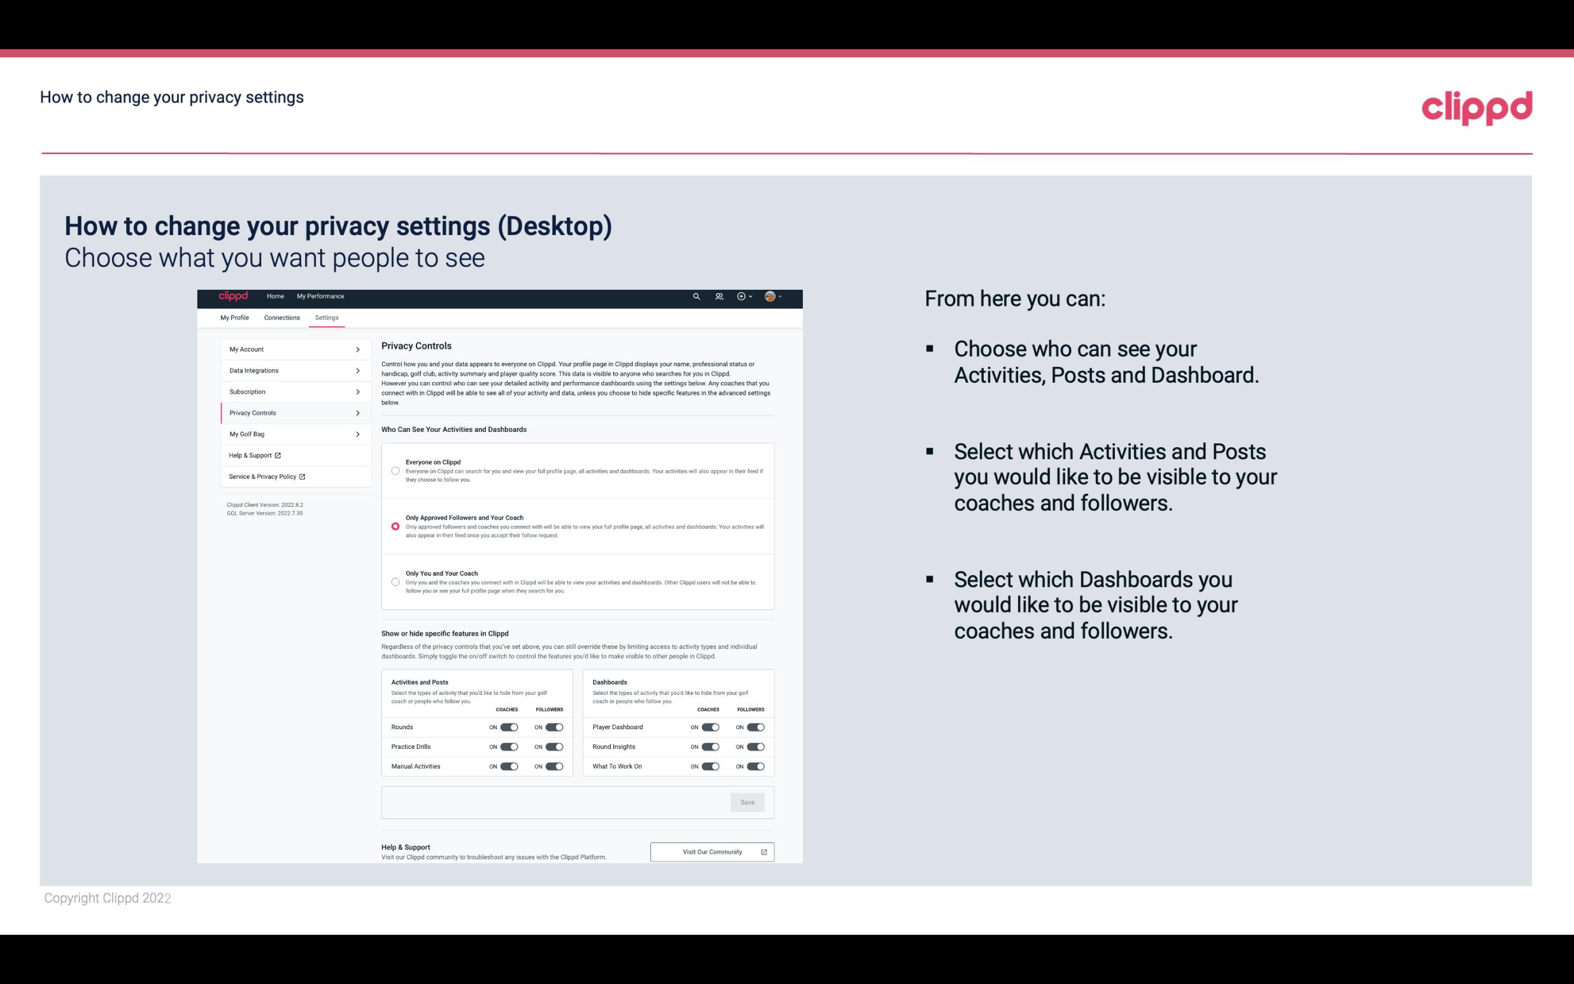Select the Only Approved Followers radio button
Viewport: 1574px width, 984px height.
[x=394, y=526]
